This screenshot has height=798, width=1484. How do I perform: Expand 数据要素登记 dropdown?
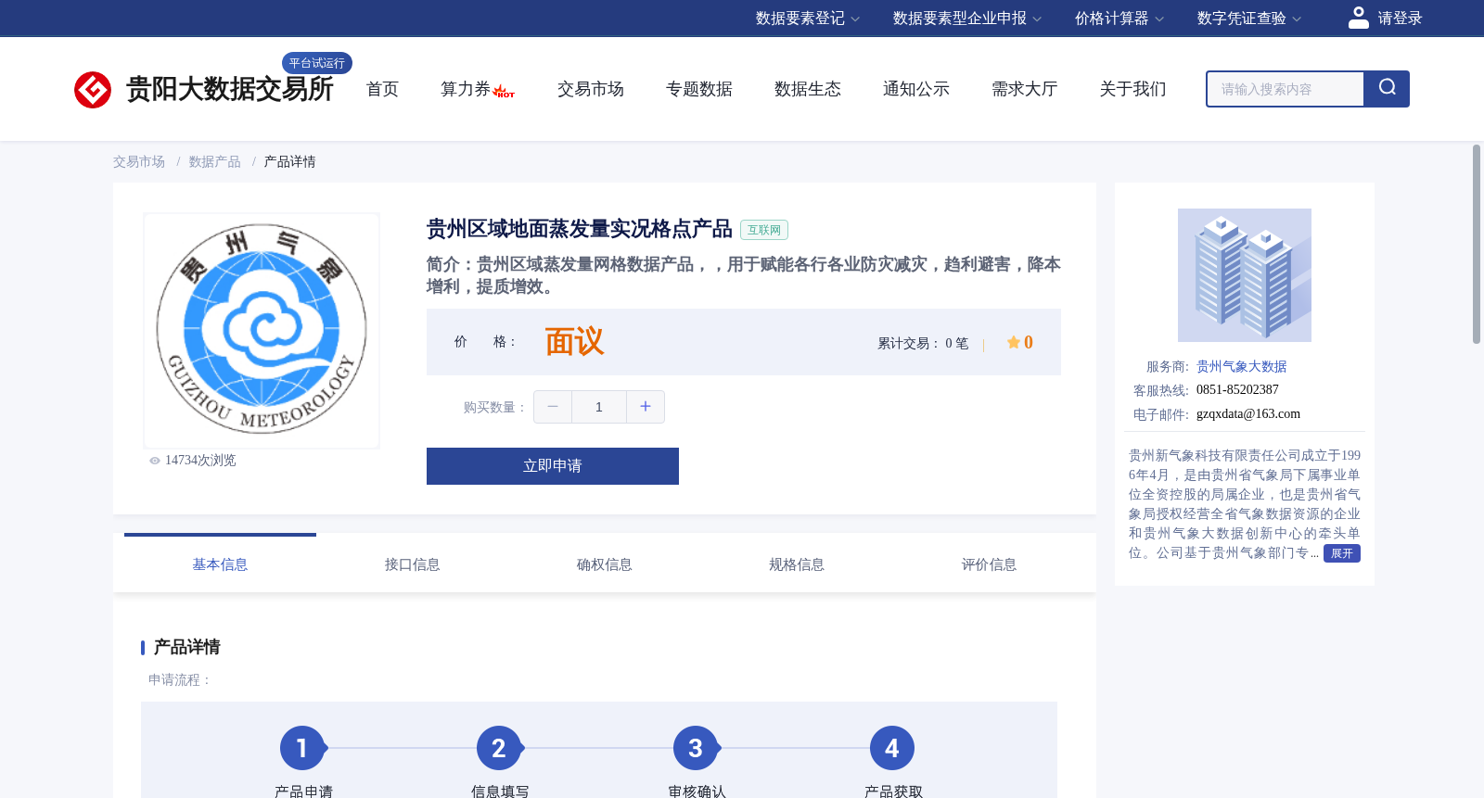pos(807,19)
